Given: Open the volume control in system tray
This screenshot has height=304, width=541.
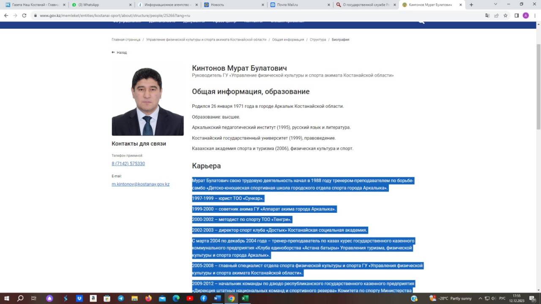Looking at the screenshot, I should click(x=494, y=299).
